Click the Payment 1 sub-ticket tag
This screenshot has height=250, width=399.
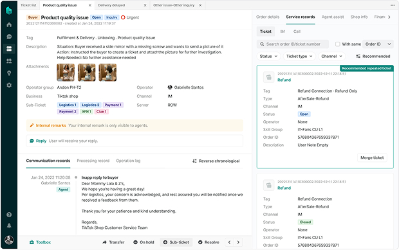coord(113,105)
